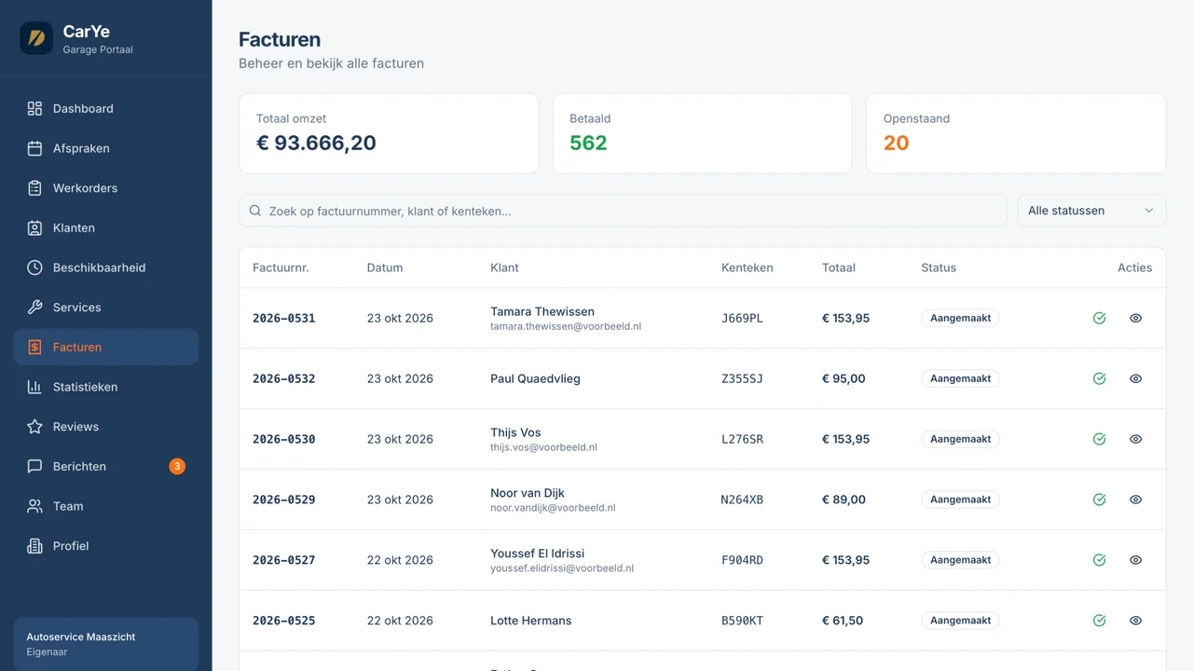Click the Reviews star icon
Screen dimensions: 1193x671
tap(34, 427)
